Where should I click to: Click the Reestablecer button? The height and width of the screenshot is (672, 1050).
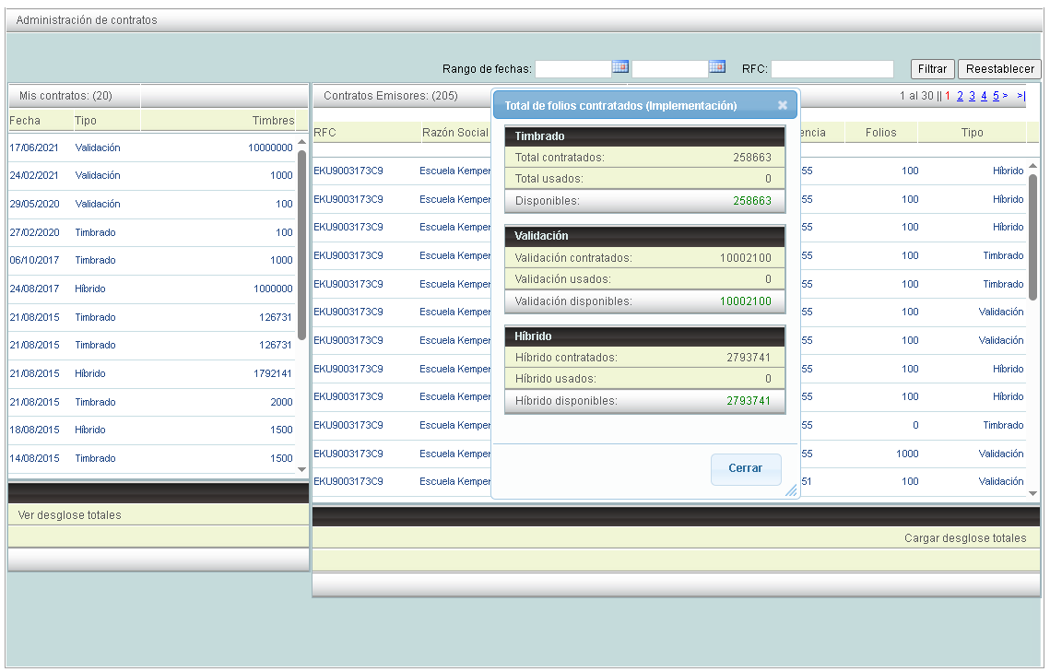[x=999, y=69]
